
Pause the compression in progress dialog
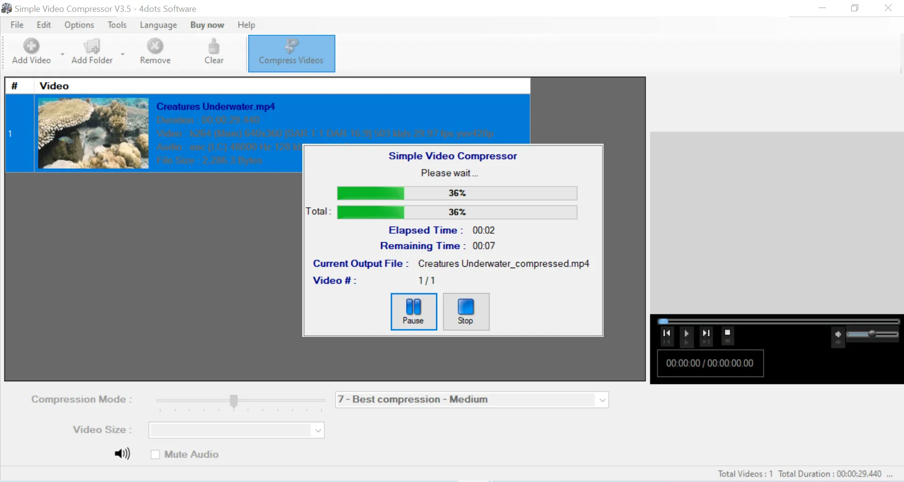[x=414, y=311]
